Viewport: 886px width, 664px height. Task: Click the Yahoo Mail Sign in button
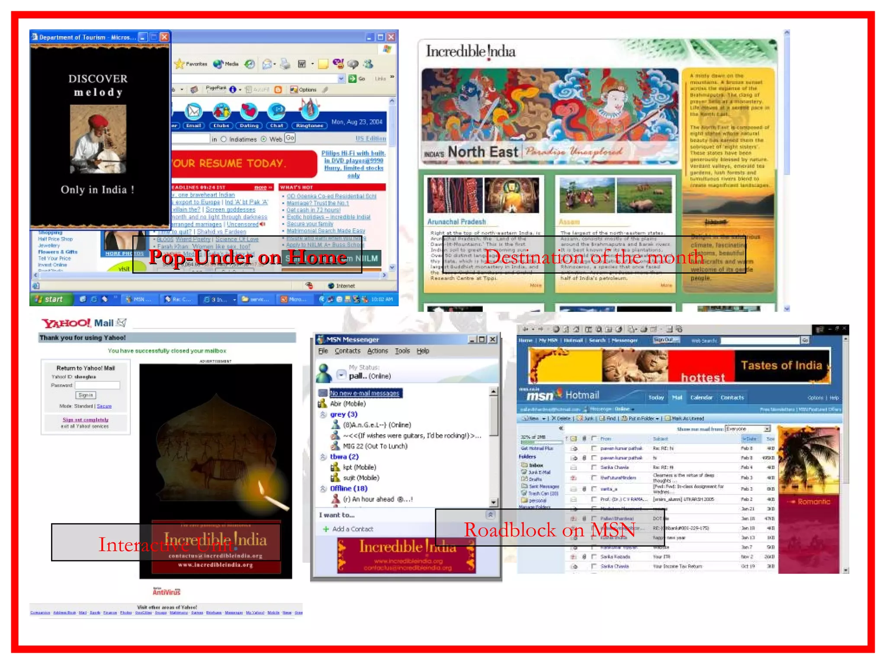(86, 395)
